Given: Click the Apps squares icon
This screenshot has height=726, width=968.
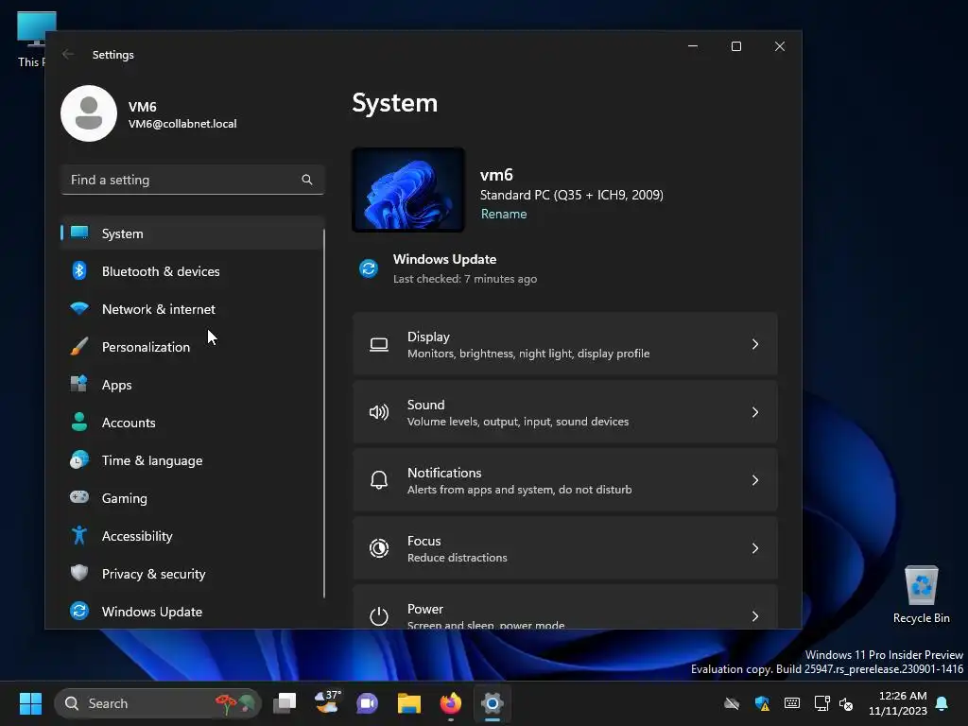Looking at the screenshot, I should [x=79, y=384].
